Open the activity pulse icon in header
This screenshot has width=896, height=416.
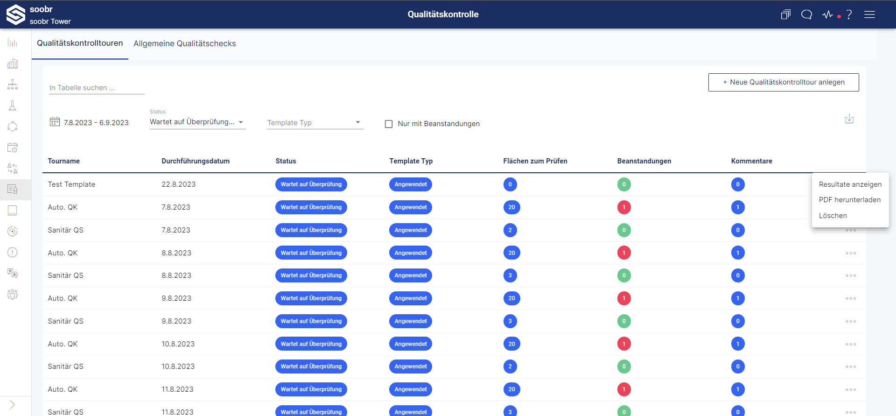pyautogui.click(x=828, y=14)
